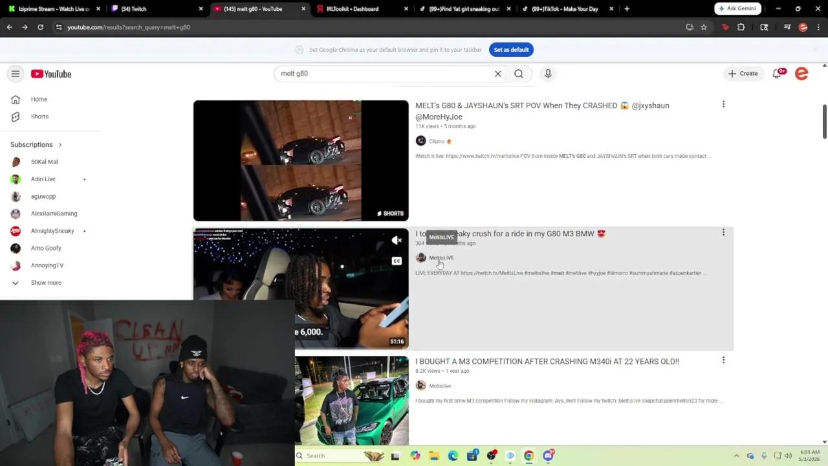
Task: Click the page vertical scrollbar thumb
Action: click(x=824, y=121)
